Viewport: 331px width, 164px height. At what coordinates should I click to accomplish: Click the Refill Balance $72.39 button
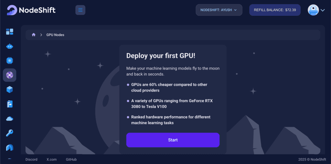point(275,10)
